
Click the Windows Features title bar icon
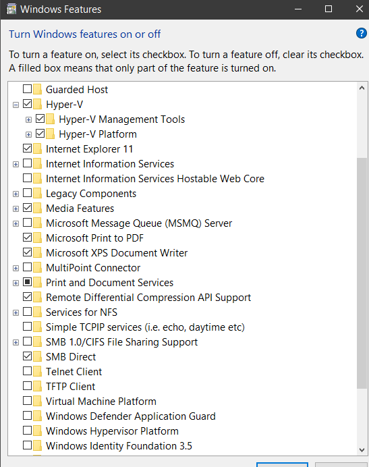point(11,9)
